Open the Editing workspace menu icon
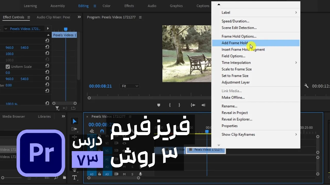This screenshot has width=330, height=185. [95, 6]
